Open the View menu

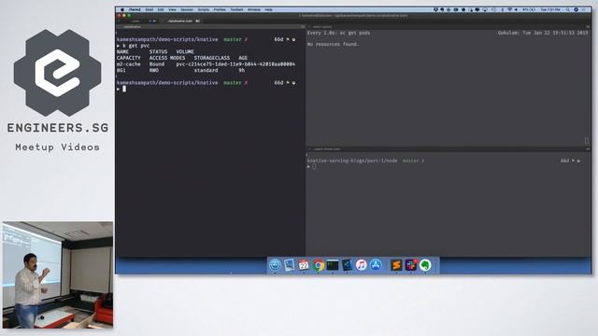click(172, 9)
